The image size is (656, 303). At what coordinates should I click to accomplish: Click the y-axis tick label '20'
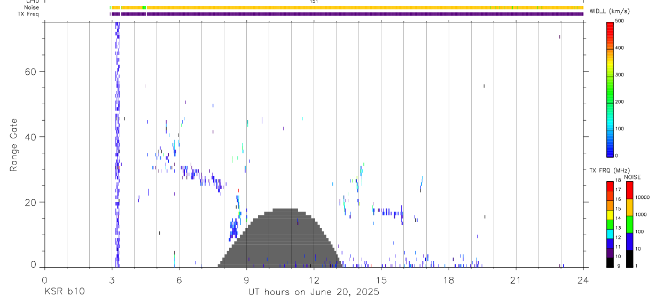(x=30, y=202)
